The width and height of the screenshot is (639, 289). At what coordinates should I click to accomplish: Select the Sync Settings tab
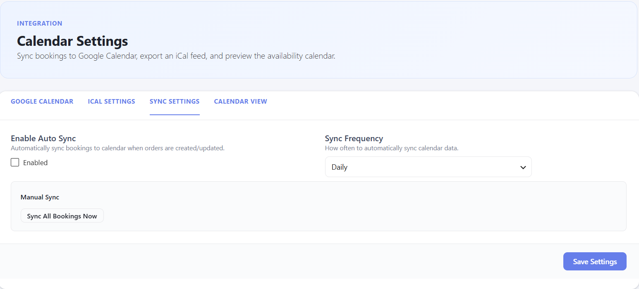click(175, 102)
